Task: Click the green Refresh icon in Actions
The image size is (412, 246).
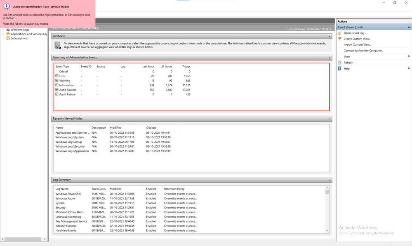Action: (x=339, y=63)
